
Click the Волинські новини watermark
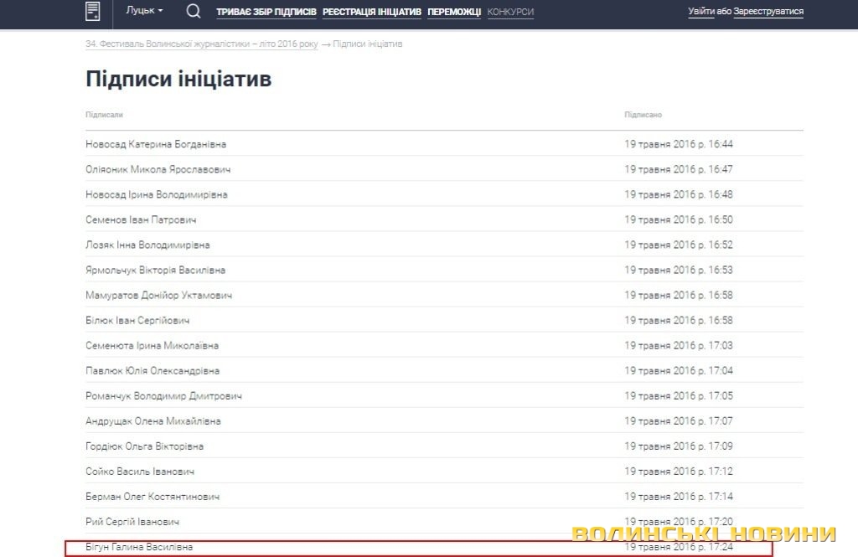704,534
